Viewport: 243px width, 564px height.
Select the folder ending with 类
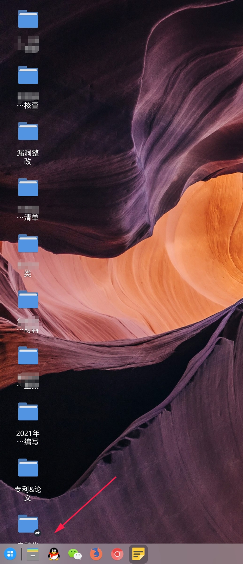click(28, 243)
